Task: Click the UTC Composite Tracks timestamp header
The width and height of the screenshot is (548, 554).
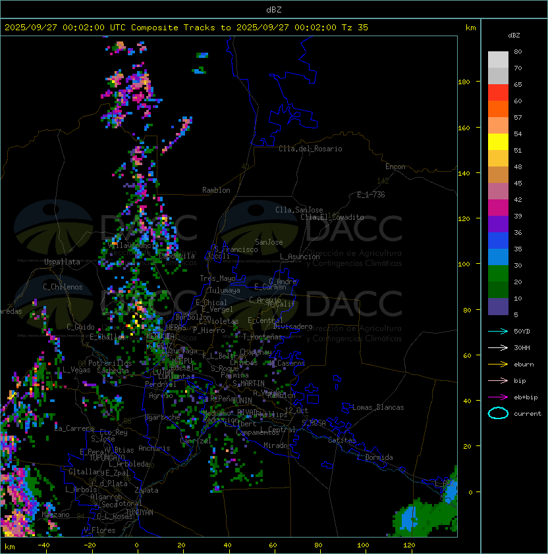Action: 186,28
